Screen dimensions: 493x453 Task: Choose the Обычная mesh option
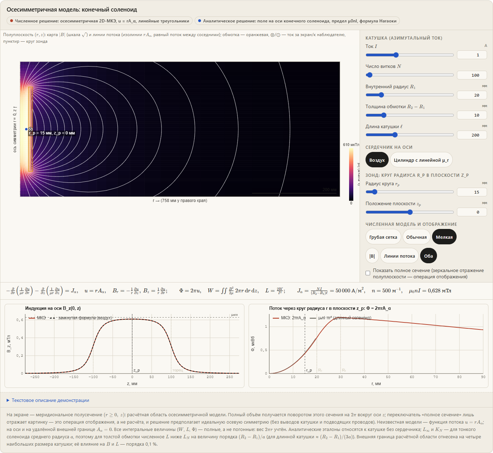pyautogui.click(x=416, y=237)
